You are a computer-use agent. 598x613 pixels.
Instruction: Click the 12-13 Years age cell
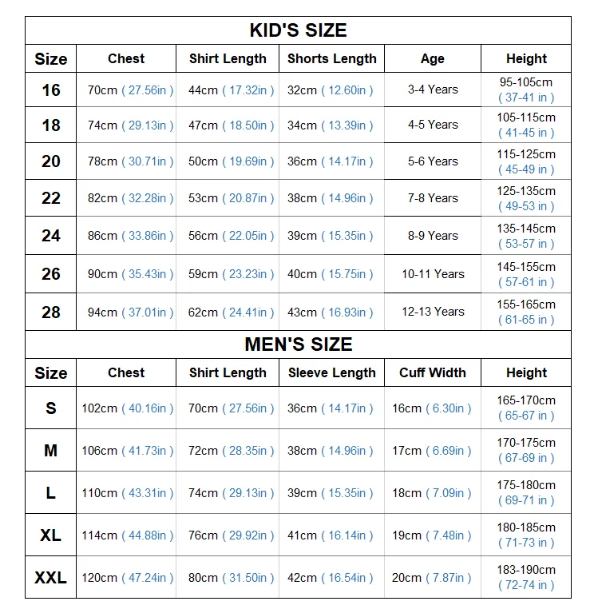click(x=432, y=312)
